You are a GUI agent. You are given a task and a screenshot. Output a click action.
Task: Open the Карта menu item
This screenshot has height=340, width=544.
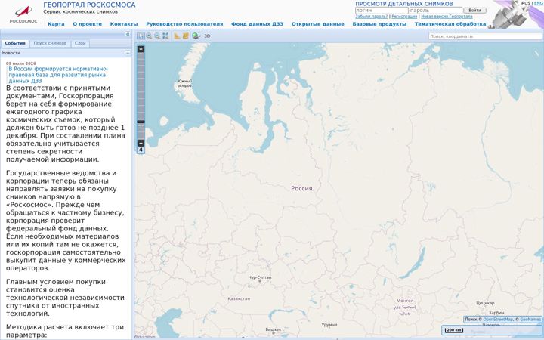(56, 24)
